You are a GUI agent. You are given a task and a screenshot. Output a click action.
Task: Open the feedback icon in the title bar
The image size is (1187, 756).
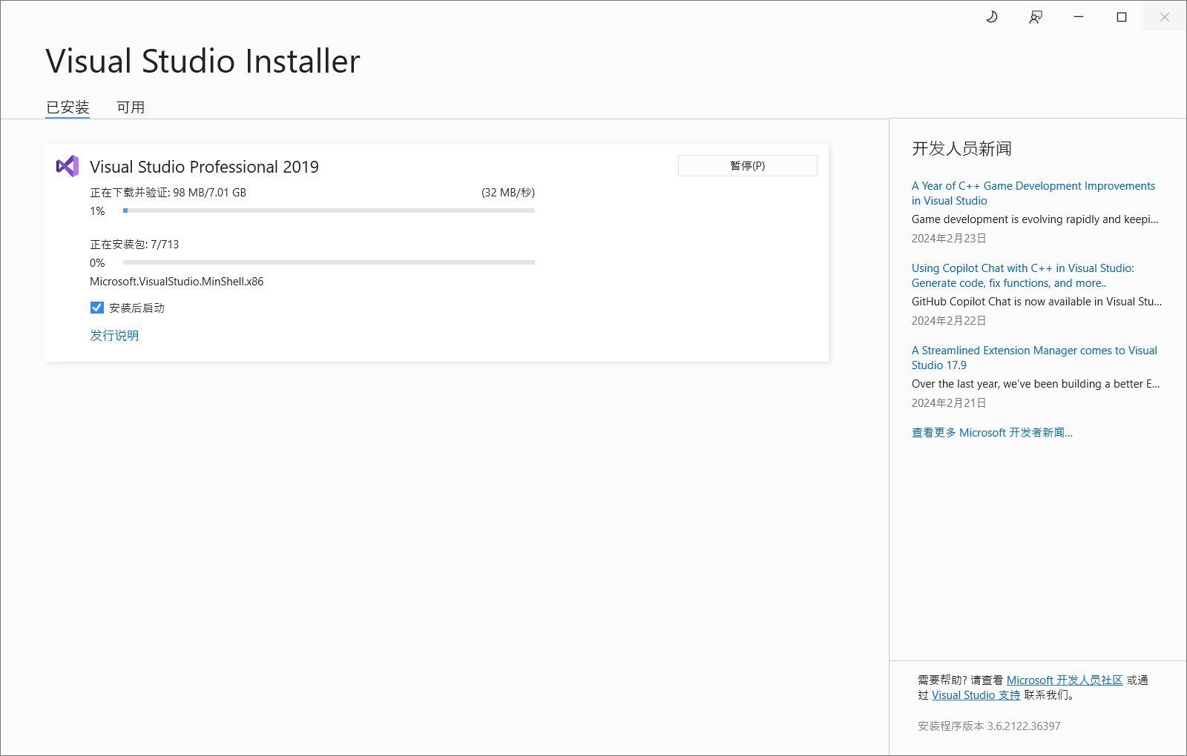point(1036,16)
